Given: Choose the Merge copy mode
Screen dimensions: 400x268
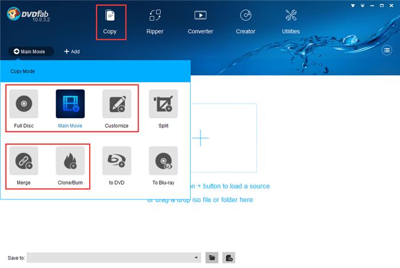Looking at the screenshot, I should click(x=24, y=161).
